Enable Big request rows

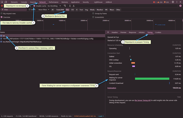coord(2,13)
